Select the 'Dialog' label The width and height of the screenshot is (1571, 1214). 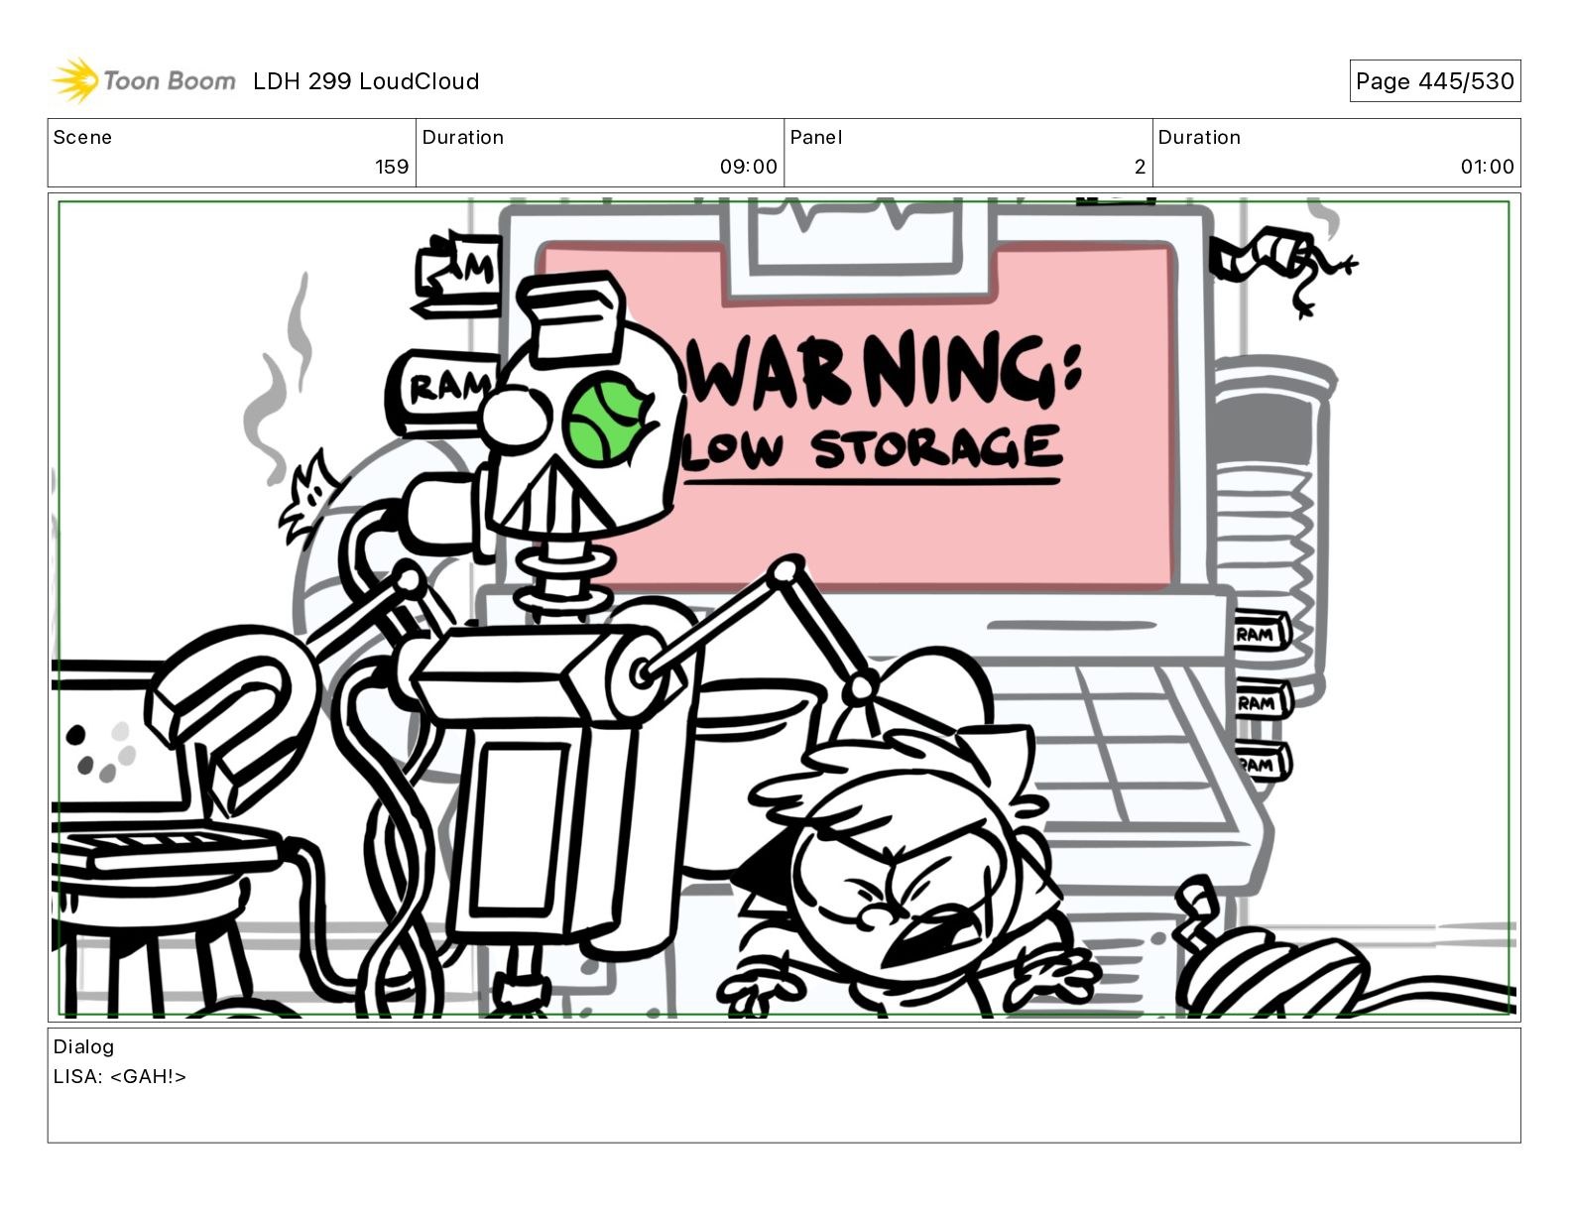(83, 1046)
